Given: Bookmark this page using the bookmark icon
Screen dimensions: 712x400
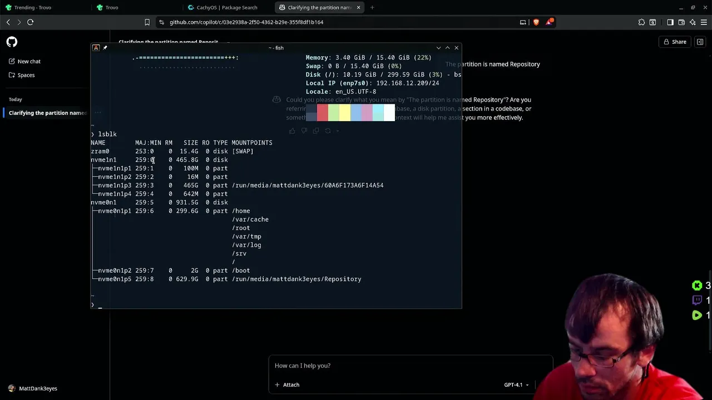Looking at the screenshot, I should click(x=147, y=22).
